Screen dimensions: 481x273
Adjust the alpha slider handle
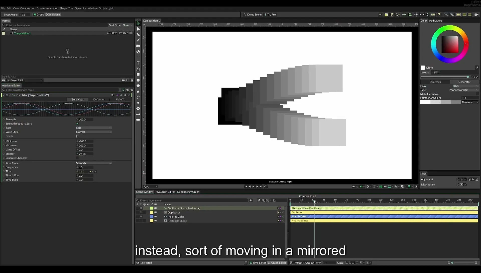pyautogui.click(x=468, y=77)
